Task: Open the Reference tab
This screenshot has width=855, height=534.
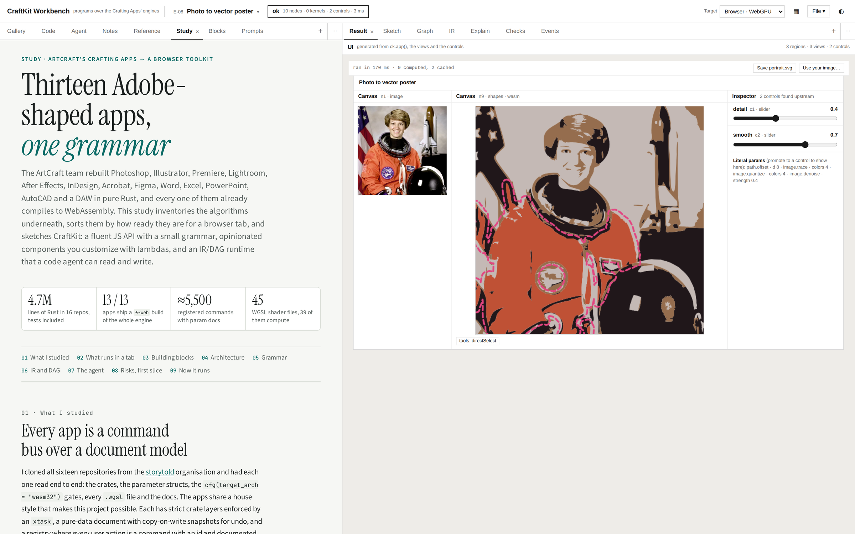Action: pos(147,31)
